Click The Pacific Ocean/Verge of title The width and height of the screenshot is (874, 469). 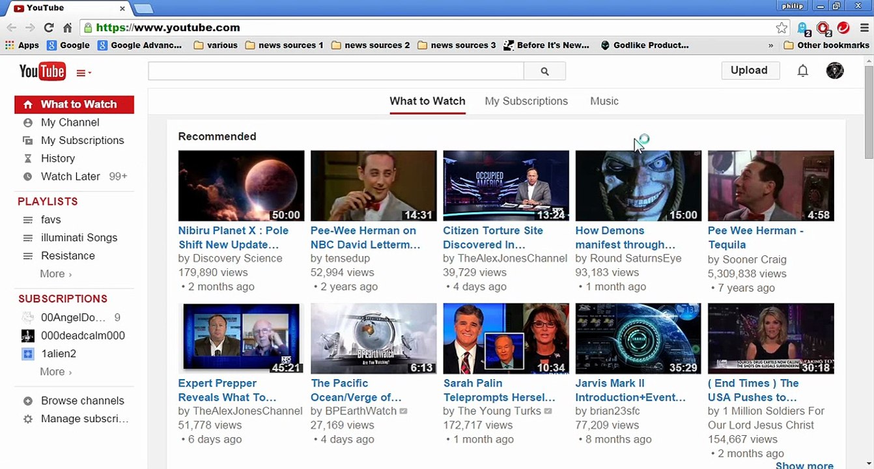coord(356,390)
